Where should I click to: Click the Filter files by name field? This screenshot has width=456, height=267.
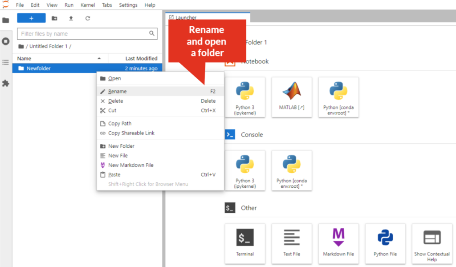click(87, 34)
